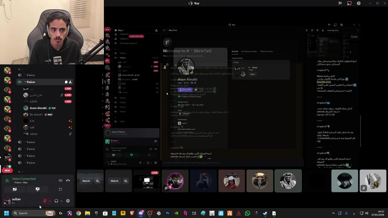Open Sort dropdown in streamed window
Screen dimensions: 388x218
point(354,37)
